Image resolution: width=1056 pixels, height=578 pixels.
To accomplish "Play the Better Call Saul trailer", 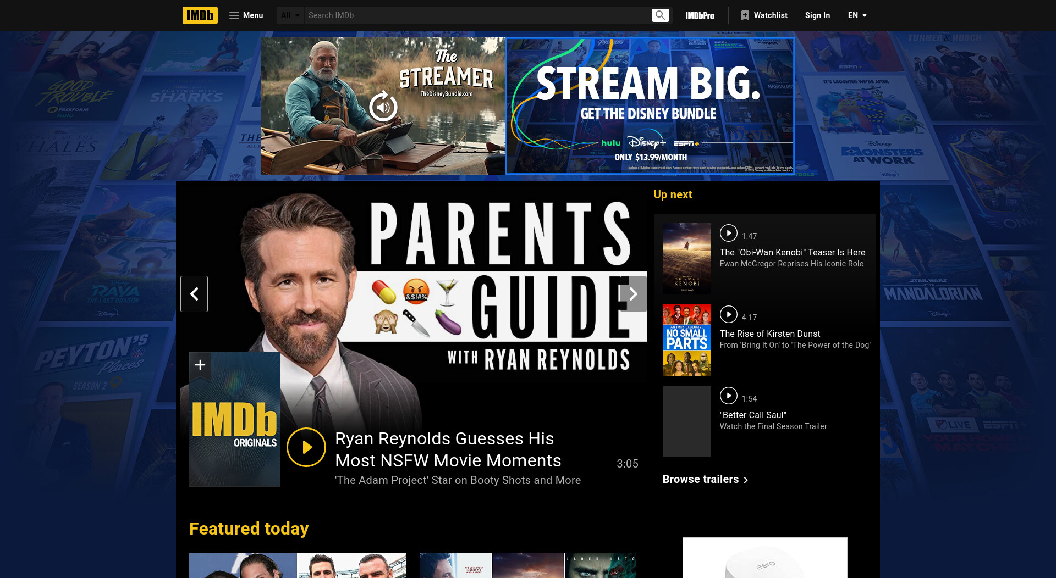I will (x=729, y=396).
